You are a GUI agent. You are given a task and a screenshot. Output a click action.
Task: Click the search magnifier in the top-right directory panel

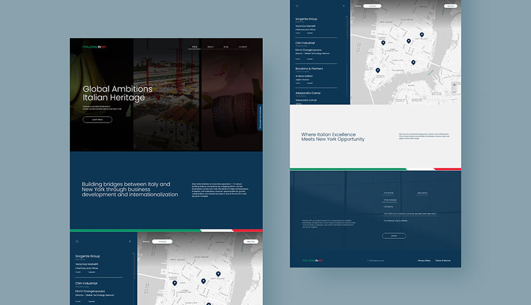tap(297, 6)
